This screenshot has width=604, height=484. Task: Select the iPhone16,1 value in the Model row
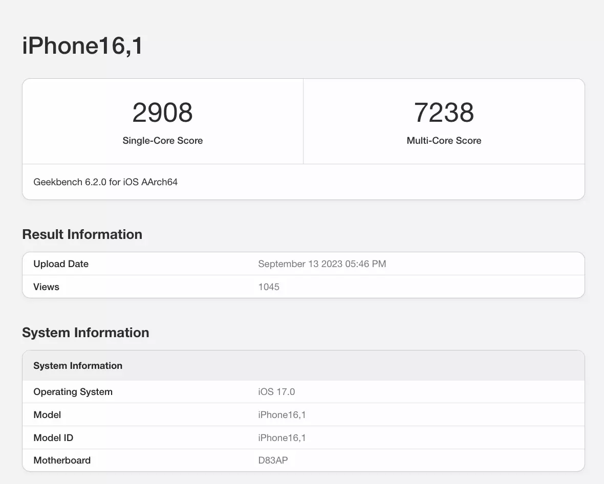[282, 415]
